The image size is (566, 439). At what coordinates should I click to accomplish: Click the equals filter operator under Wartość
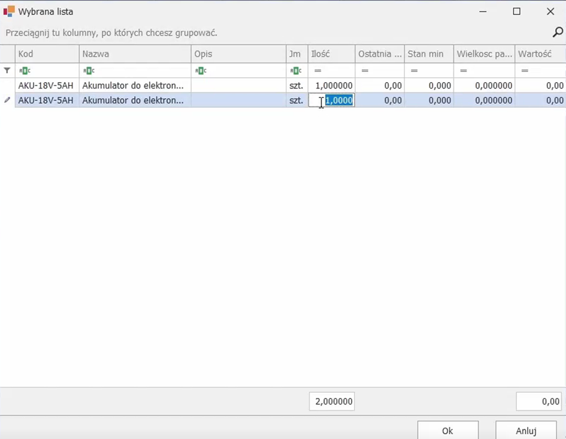pyautogui.click(x=525, y=71)
